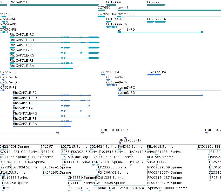
Task: Click the DME1-010H15.R clone label
Action: coord(115,130)
